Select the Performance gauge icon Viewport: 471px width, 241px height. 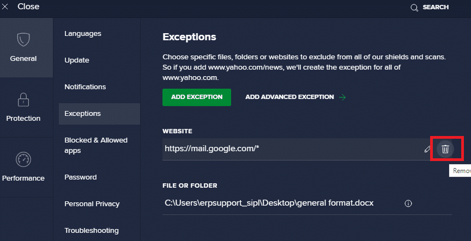pos(23,160)
